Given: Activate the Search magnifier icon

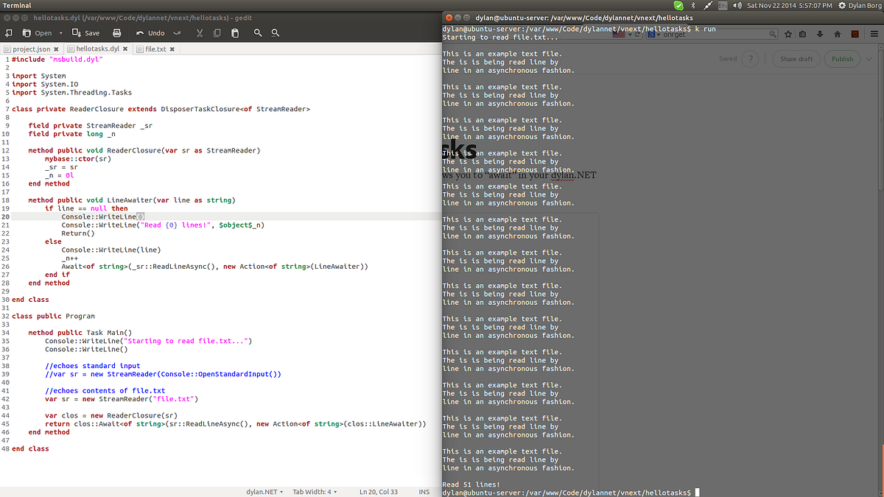Looking at the screenshot, I should click(x=257, y=32).
